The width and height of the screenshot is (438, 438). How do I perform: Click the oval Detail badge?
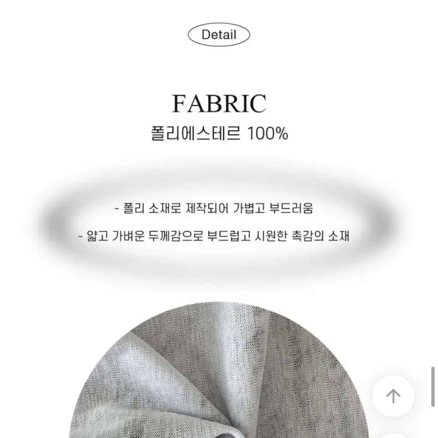[219, 35]
